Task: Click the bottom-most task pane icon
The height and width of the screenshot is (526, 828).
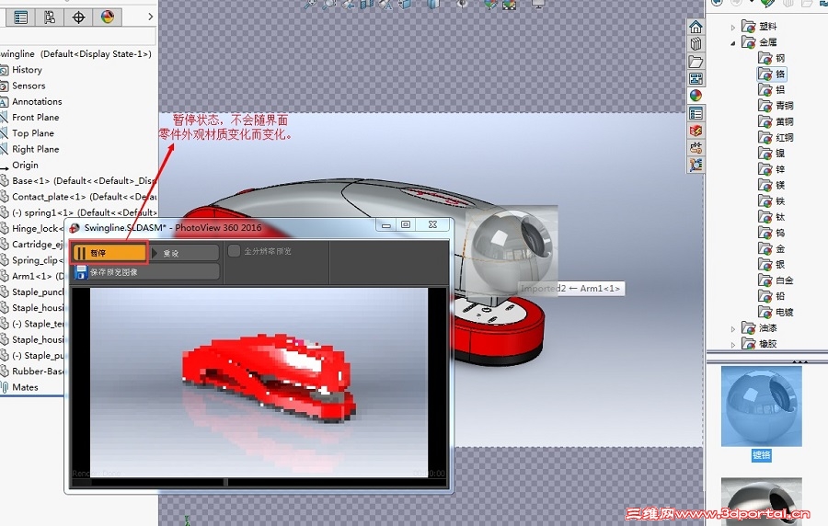Action: pos(696,165)
